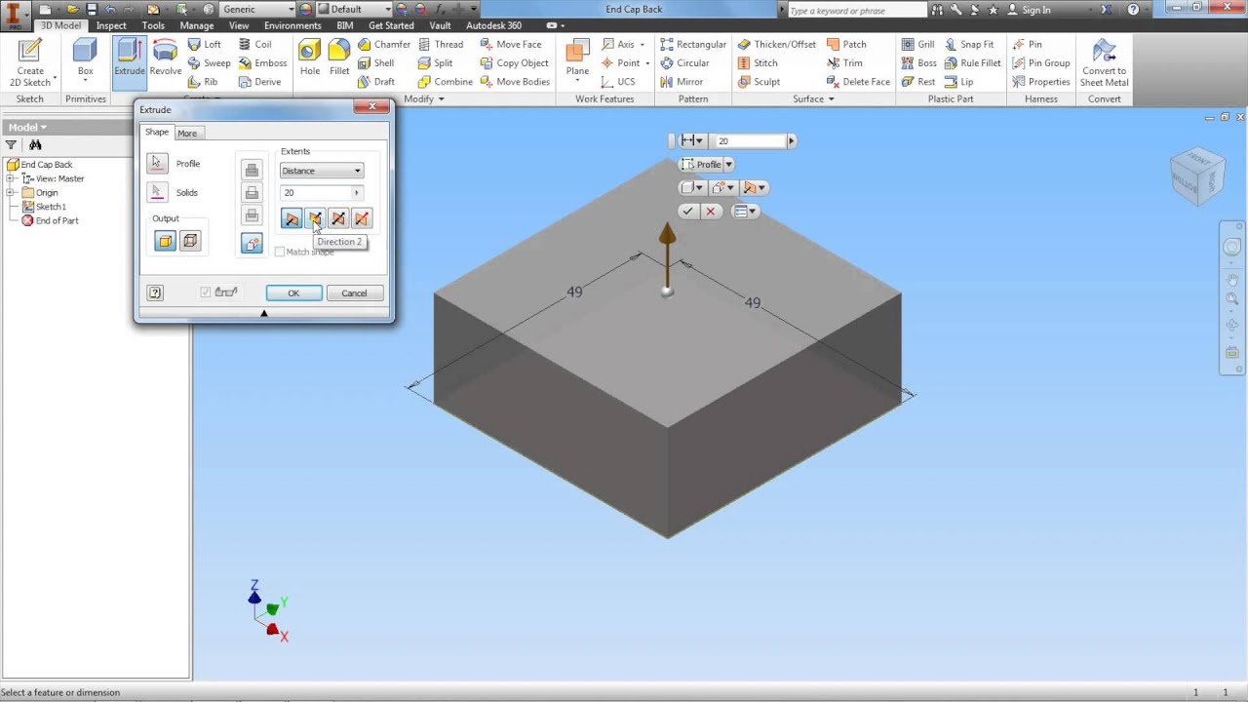Click the Combine tool
Viewport: 1248px width, 702px height.
click(x=445, y=82)
